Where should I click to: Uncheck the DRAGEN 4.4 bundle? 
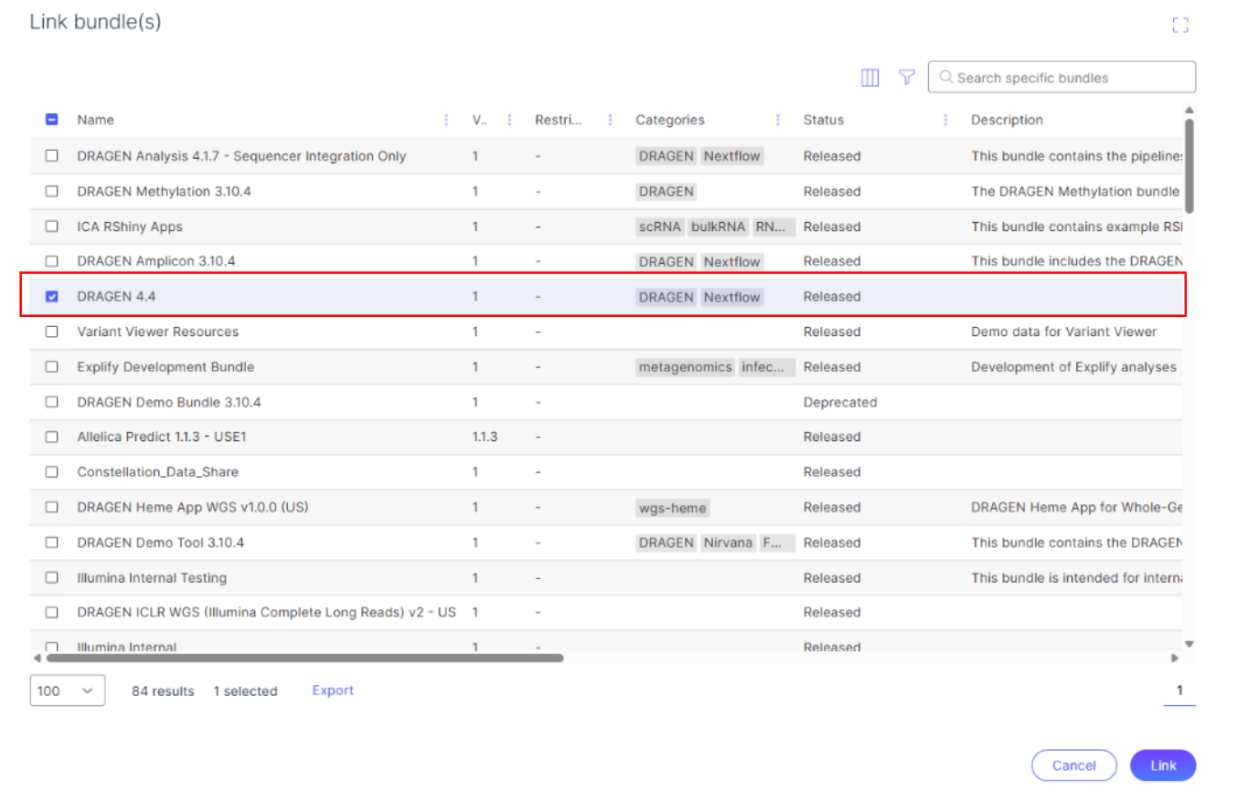point(52,297)
